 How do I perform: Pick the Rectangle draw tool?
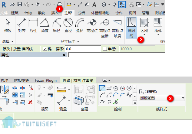pyautogui.click(x=109, y=88)
